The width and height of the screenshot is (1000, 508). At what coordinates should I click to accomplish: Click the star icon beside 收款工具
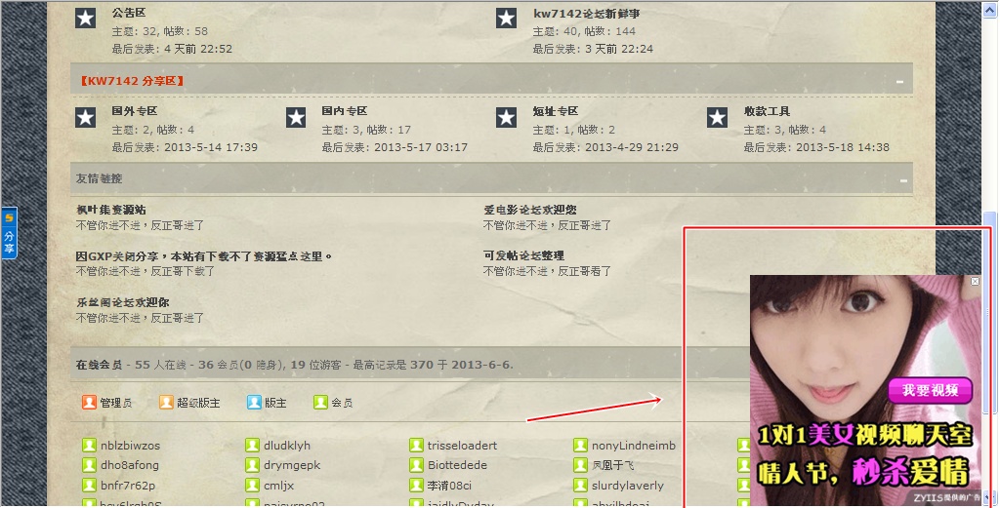tap(717, 117)
